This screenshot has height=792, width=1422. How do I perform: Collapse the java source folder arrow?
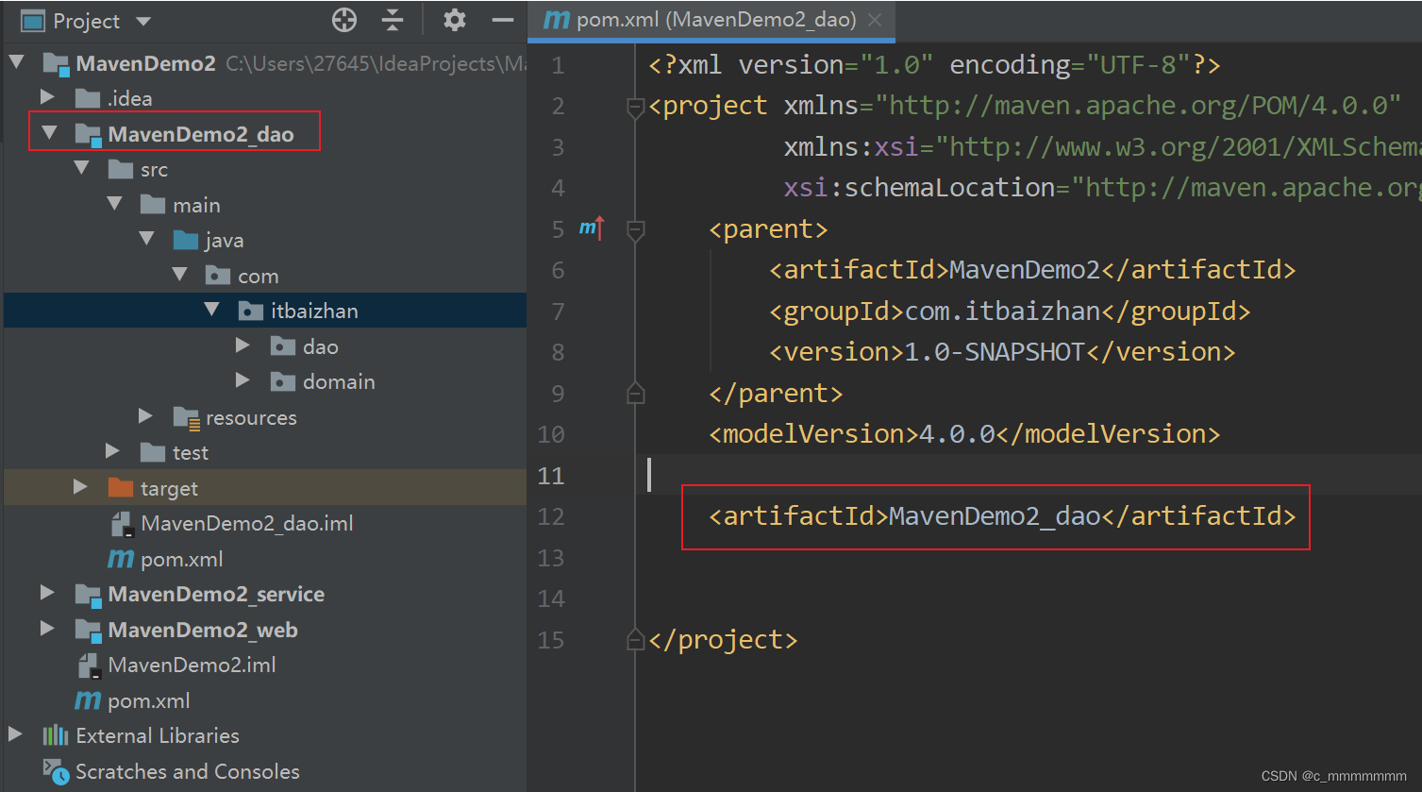pos(147,239)
